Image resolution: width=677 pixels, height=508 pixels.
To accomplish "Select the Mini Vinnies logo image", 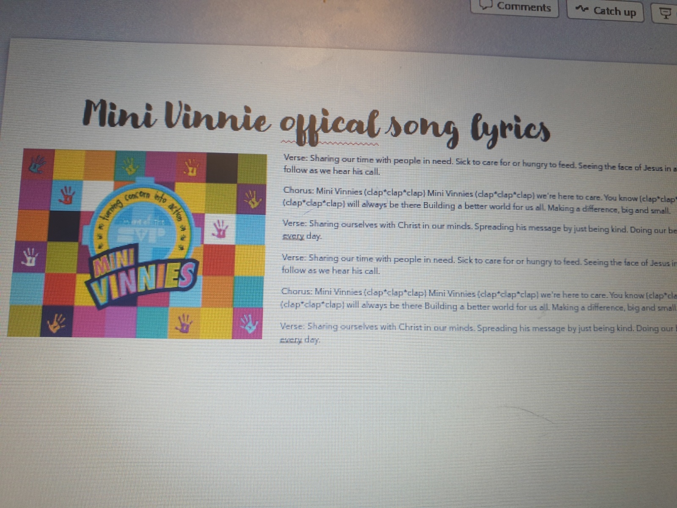I will 137,244.
